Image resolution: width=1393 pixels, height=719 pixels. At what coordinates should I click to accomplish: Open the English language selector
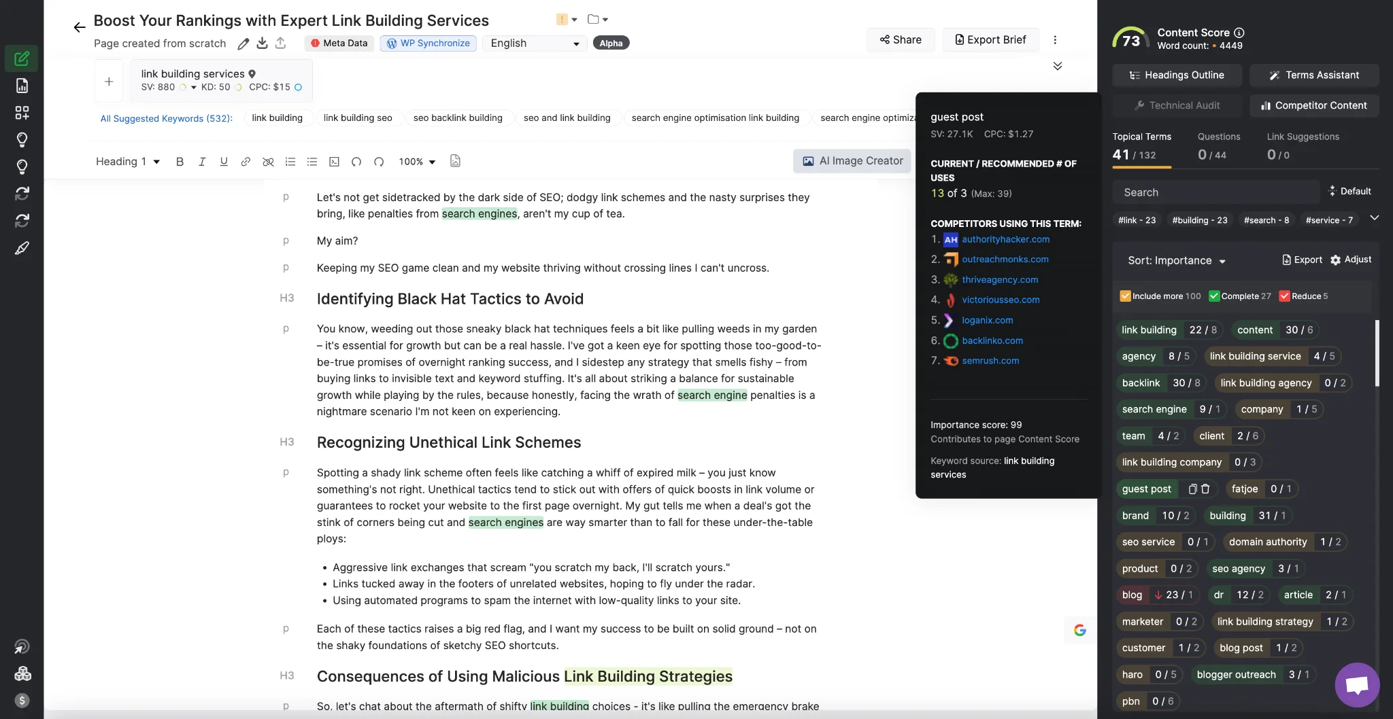(x=535, y=43)
